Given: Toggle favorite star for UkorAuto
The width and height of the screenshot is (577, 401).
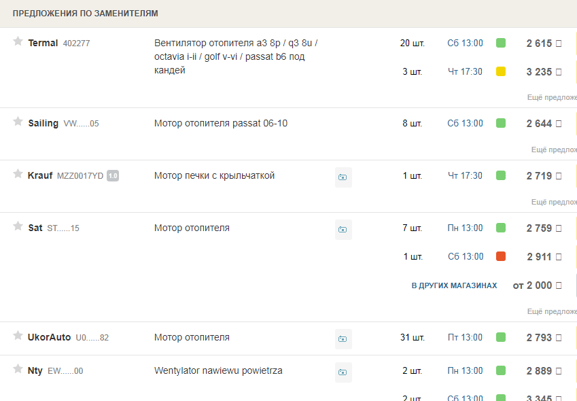Looking at the screenshot, I should [18, 336].
